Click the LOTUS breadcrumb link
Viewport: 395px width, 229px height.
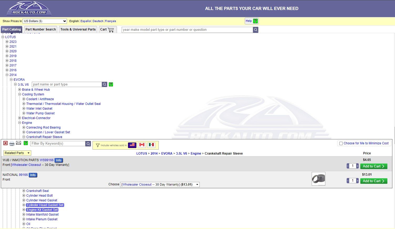click(x=142, y=154)
